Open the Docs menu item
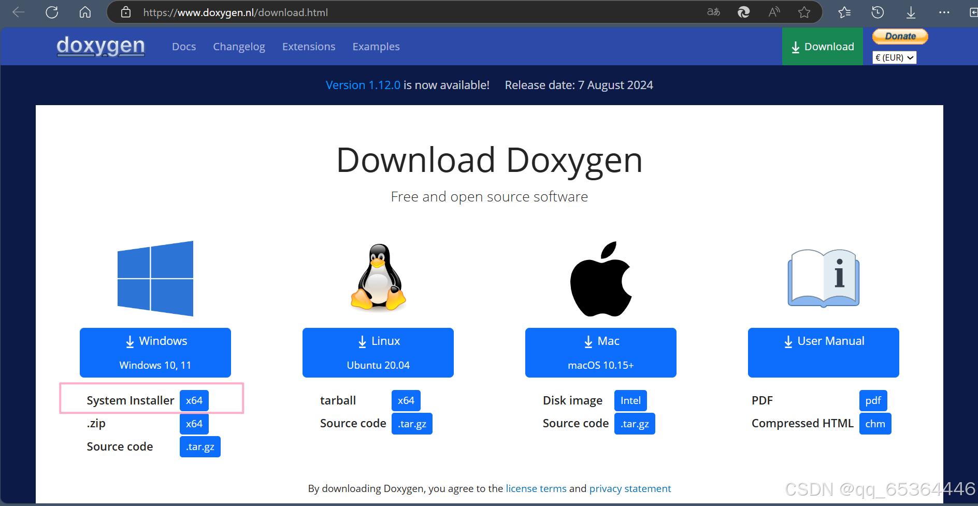 pos(184,47)
